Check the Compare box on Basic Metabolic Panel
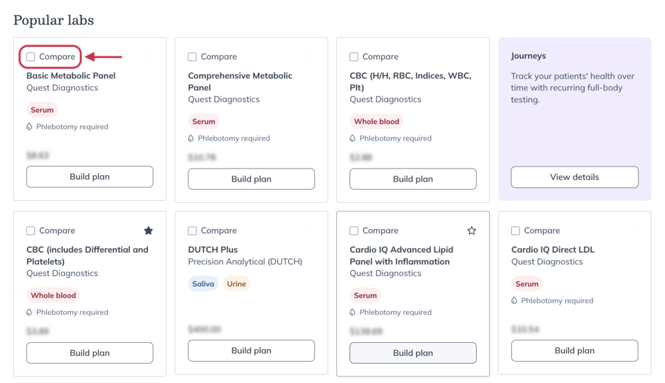This screenshot has width=665, height=383. (30, 57)
